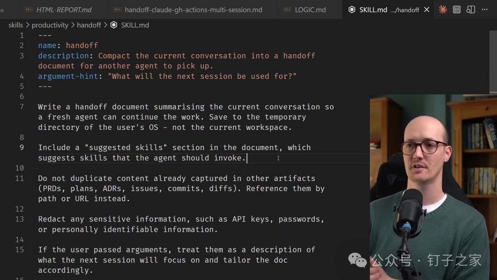Split the editor to the right
Screen dimensions: 497x280
(471, 10)
